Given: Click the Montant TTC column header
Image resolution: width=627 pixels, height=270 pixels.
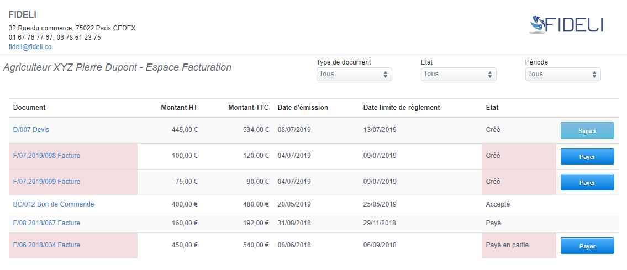Looking at the screenshot, I should click(249, 108).
